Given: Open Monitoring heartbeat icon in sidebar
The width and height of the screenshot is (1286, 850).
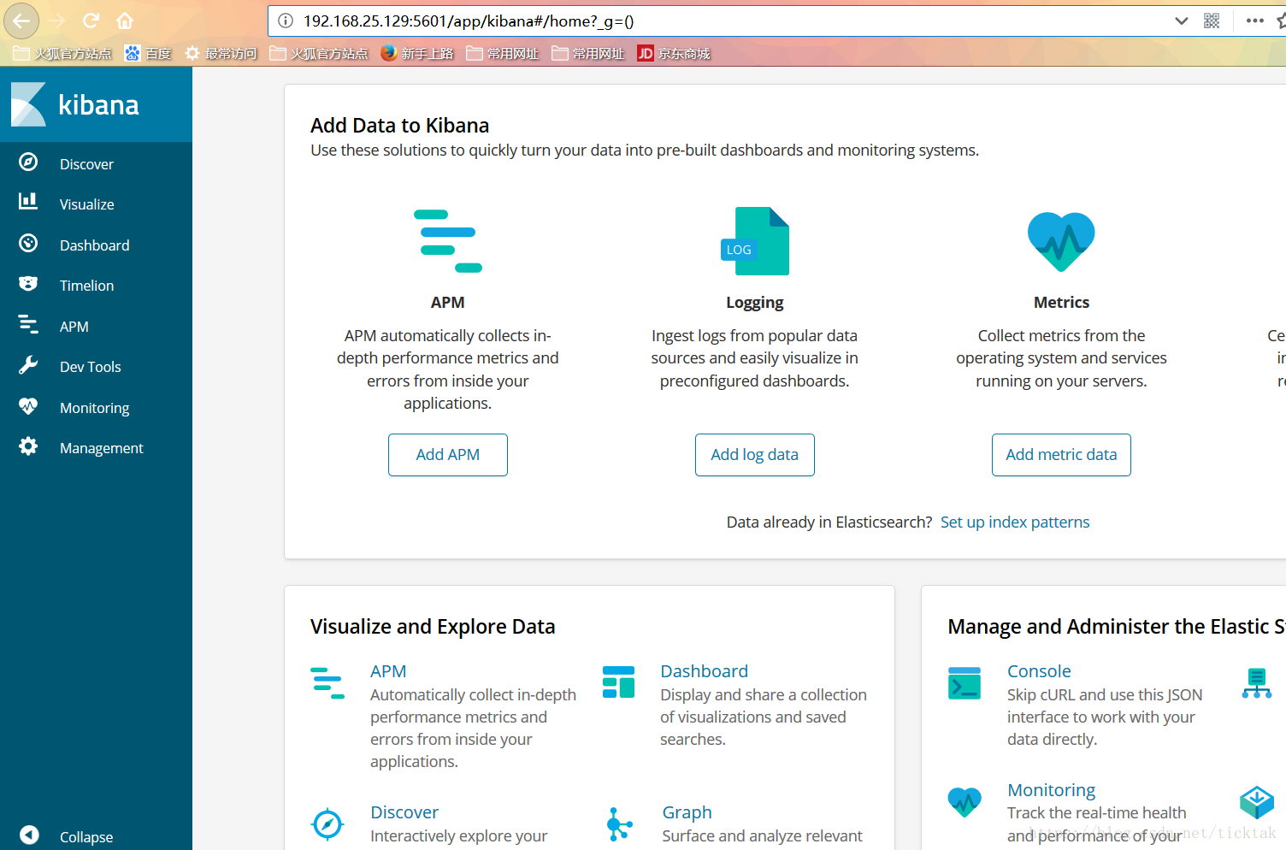Looking at the screenshot, I should (x=28, y=405).
